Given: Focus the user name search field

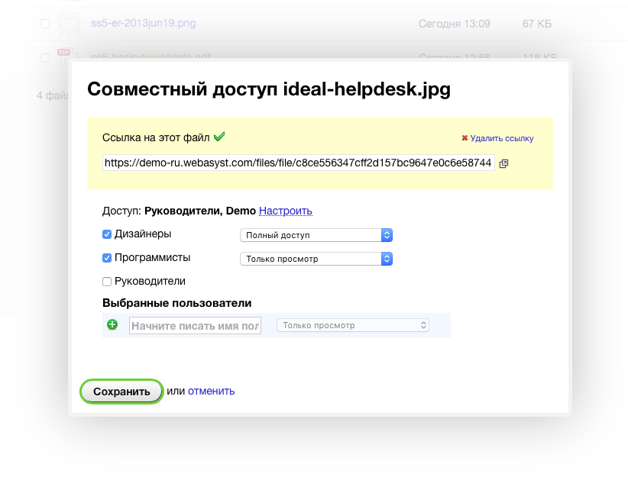Looking at the screenshot, I should [195, 326].
